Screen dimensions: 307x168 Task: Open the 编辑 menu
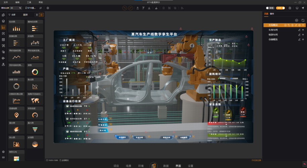(17, 2)
